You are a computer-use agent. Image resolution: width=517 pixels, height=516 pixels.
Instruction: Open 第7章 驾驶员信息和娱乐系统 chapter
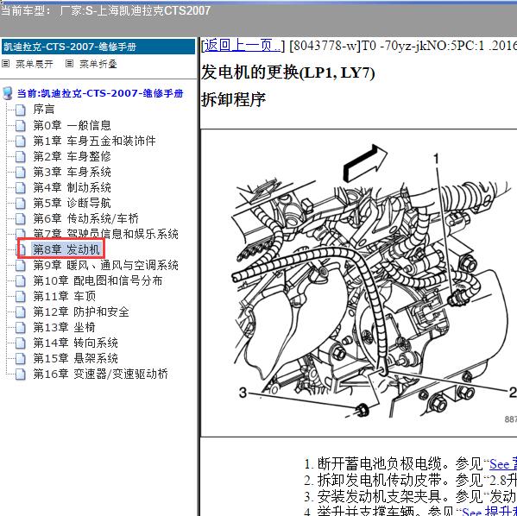click(x=105, y=234)
